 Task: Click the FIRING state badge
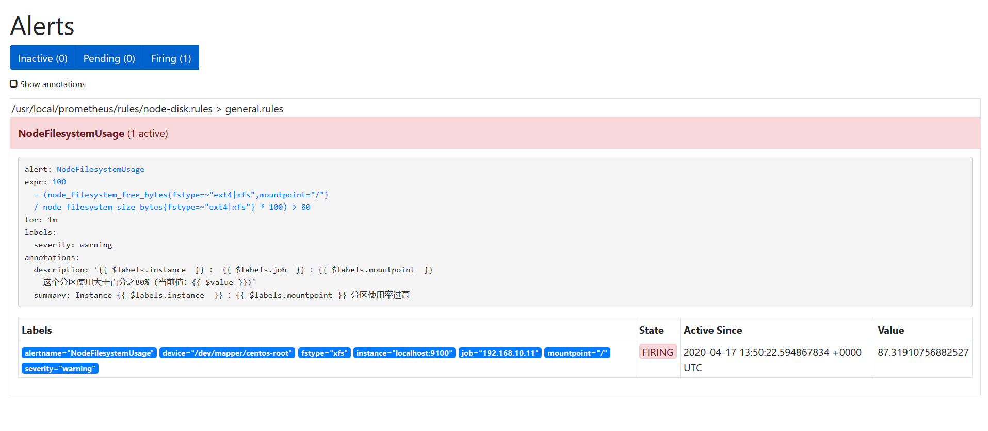[658, 352]
